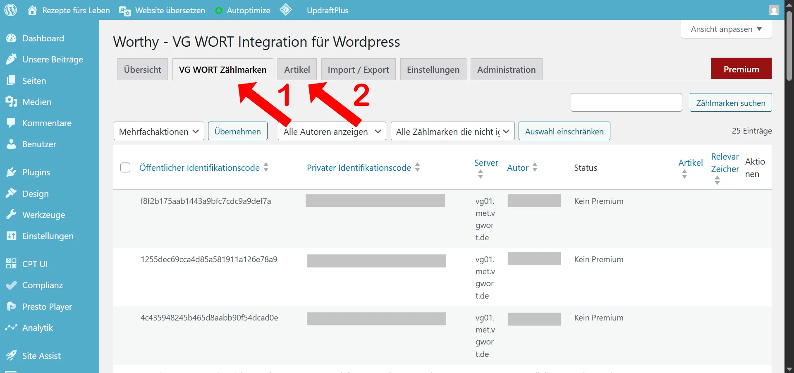Click the WordPress logo icon

point(10,10)
